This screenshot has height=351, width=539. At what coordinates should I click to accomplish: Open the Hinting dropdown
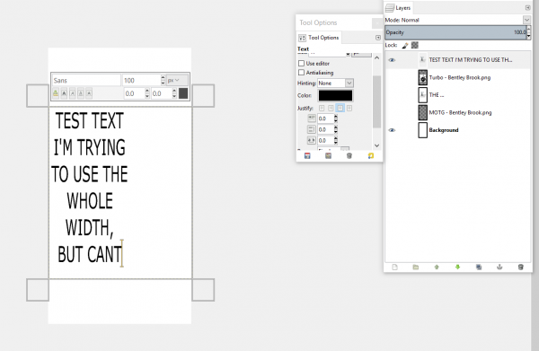tap(335, 83)
